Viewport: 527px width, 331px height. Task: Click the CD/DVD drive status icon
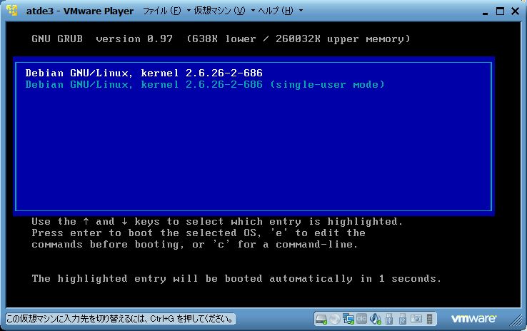tap(335, 319)
